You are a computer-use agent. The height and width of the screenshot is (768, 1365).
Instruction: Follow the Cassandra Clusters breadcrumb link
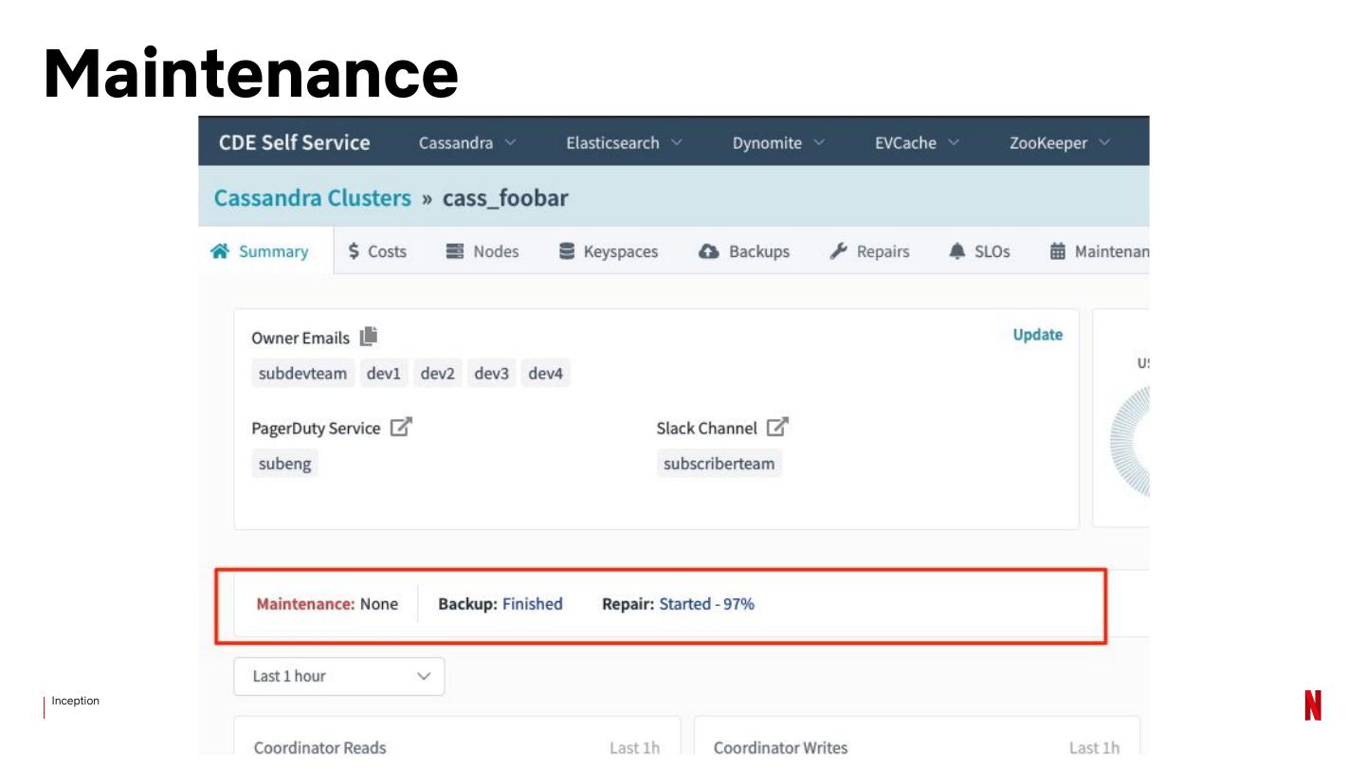pos(312,198)
